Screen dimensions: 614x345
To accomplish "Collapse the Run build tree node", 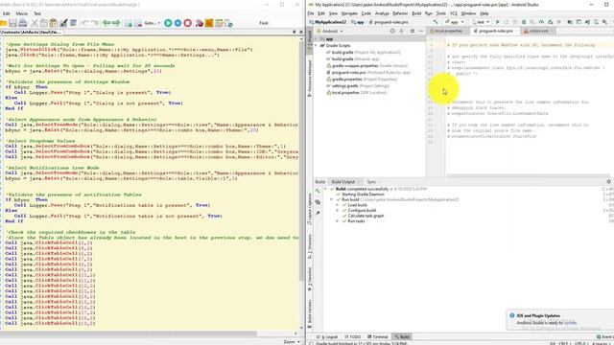I will click(332, 200).
